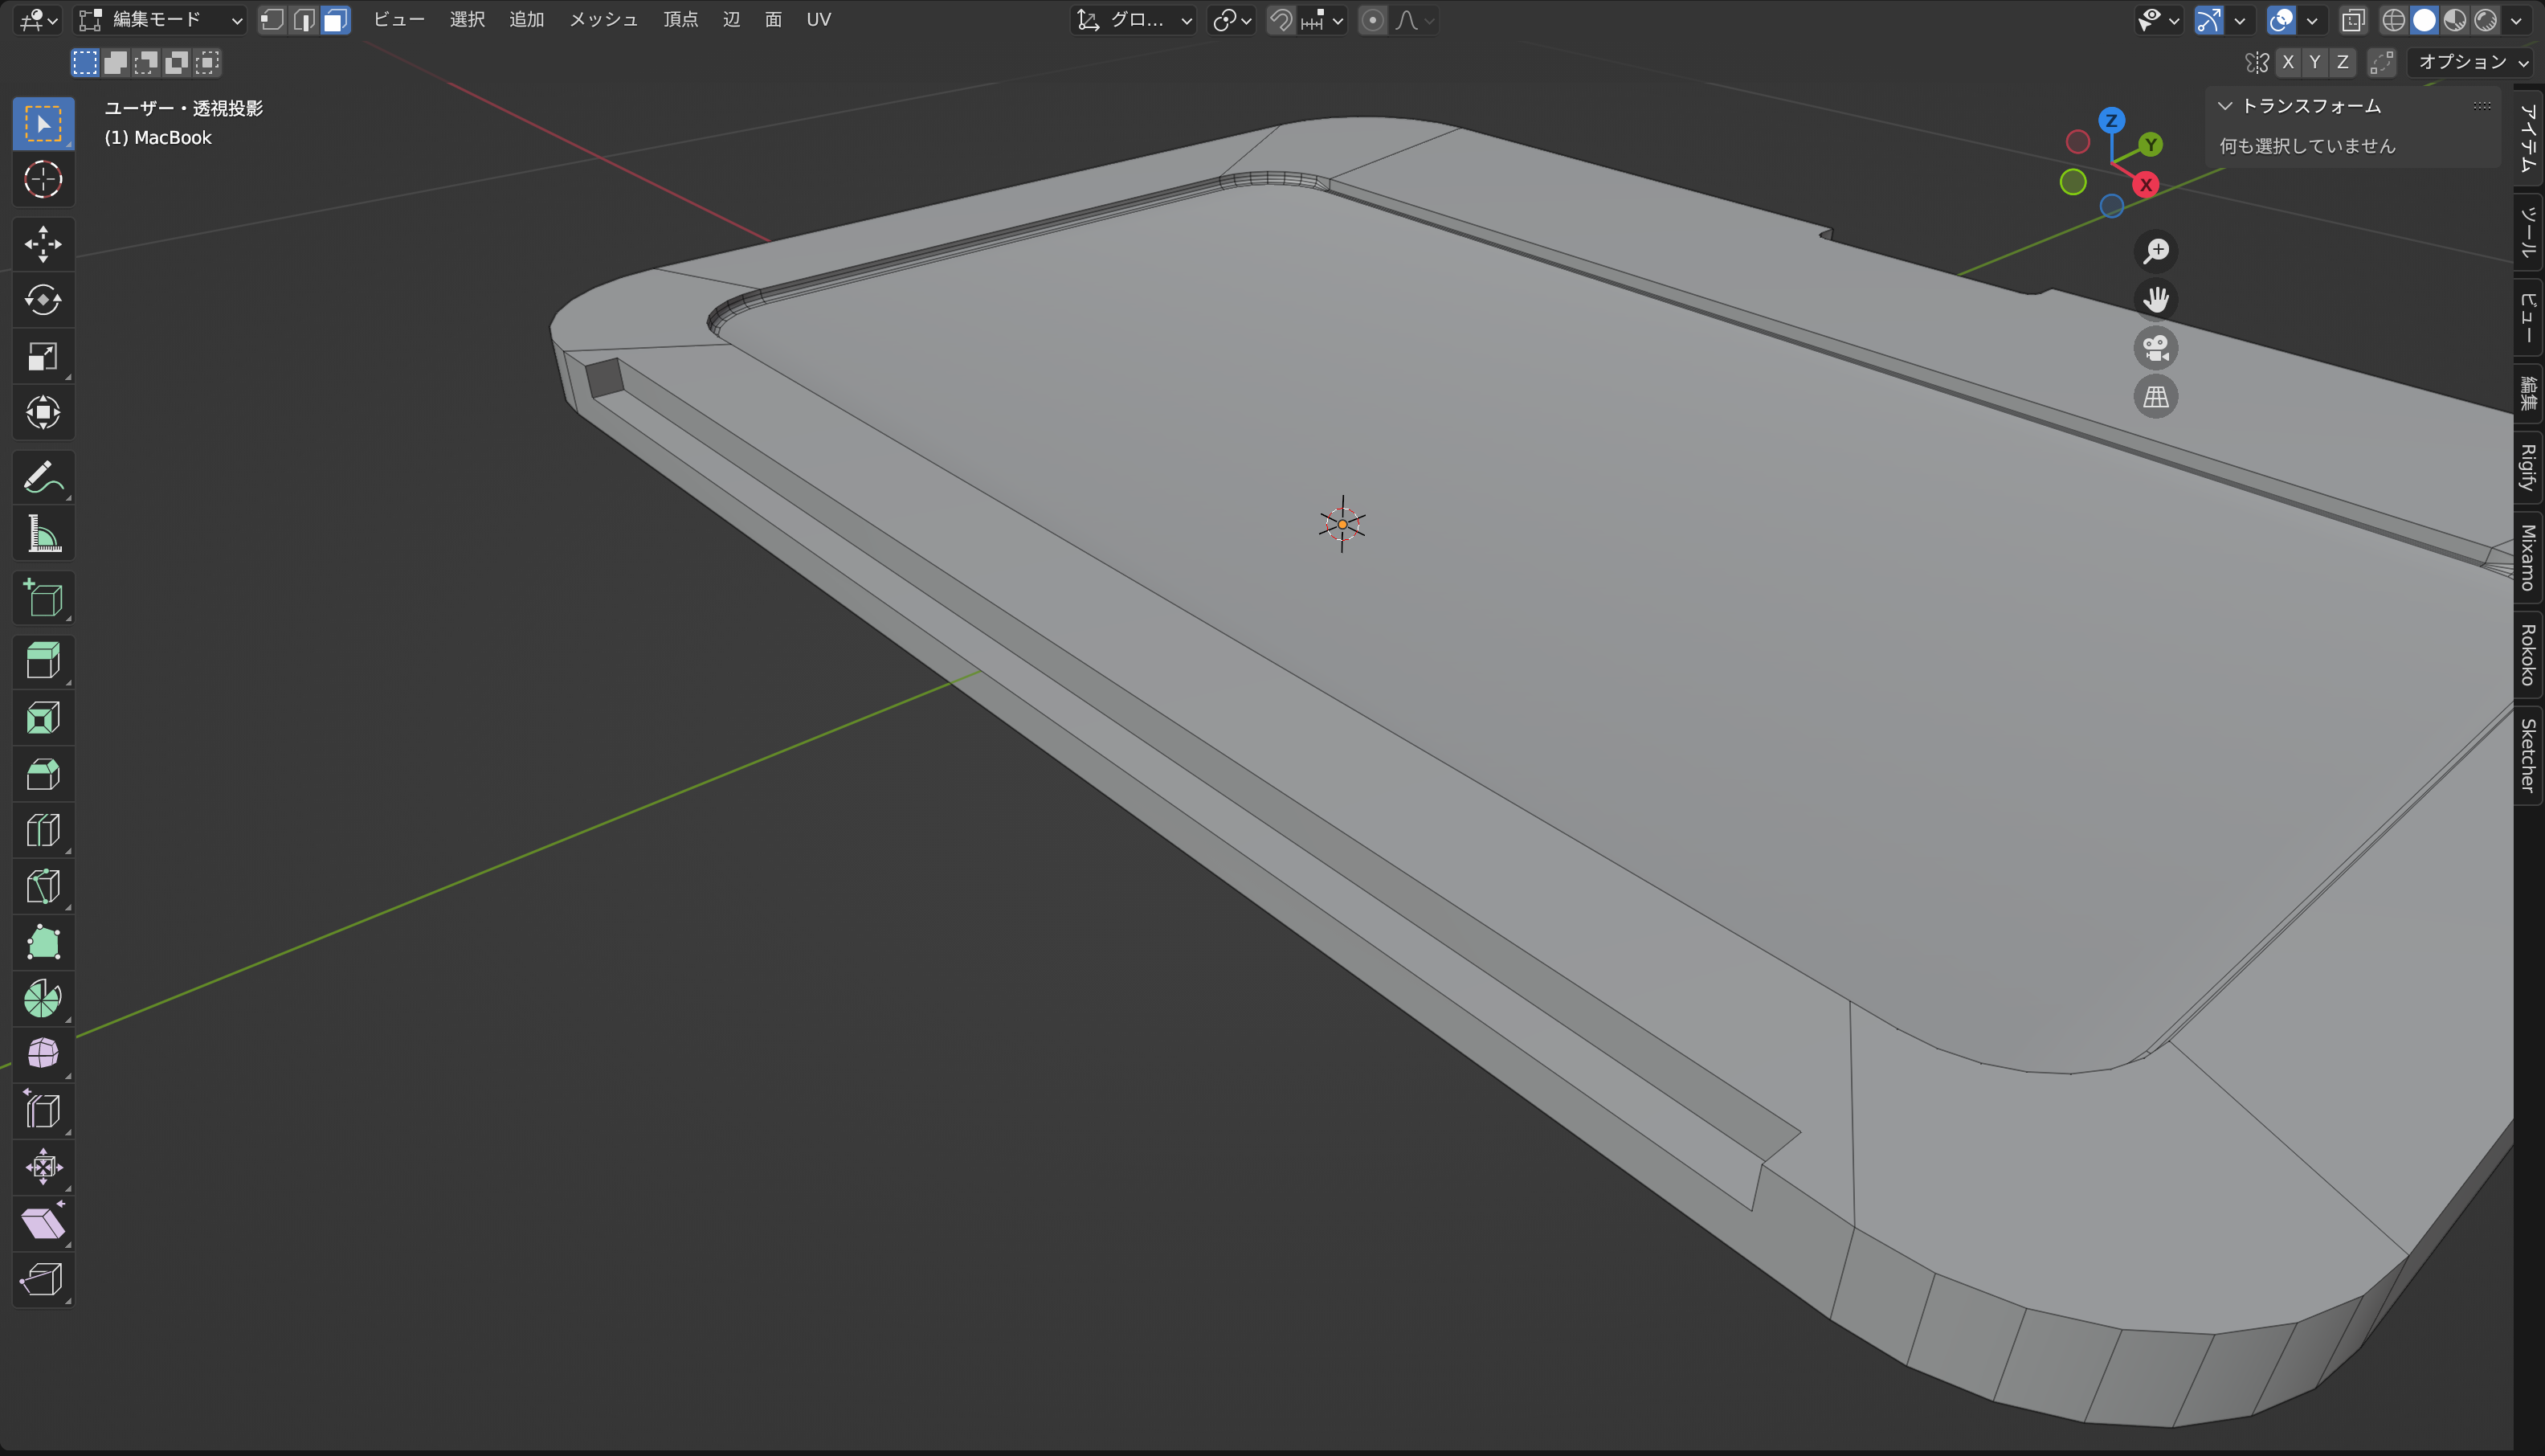The height and width of the screenshot is (1456, 2545).
Task: Select the Shear tool
Action: (43, 1222)
